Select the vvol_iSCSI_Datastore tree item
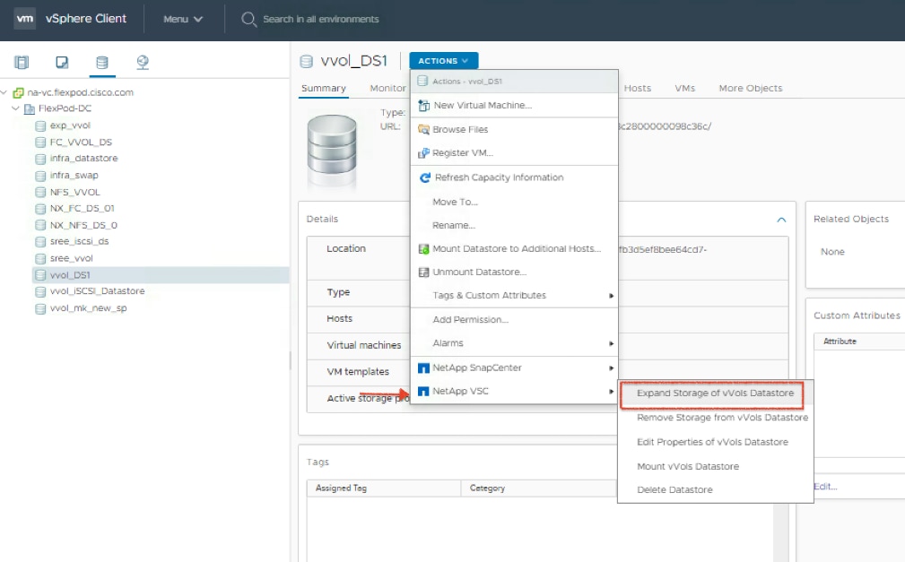905x562 pixels. point(97,291)
